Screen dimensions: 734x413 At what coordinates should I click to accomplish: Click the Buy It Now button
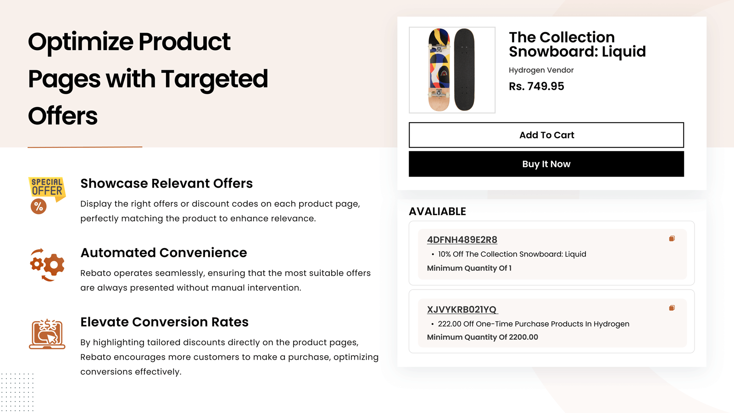[x=546, y=164]
